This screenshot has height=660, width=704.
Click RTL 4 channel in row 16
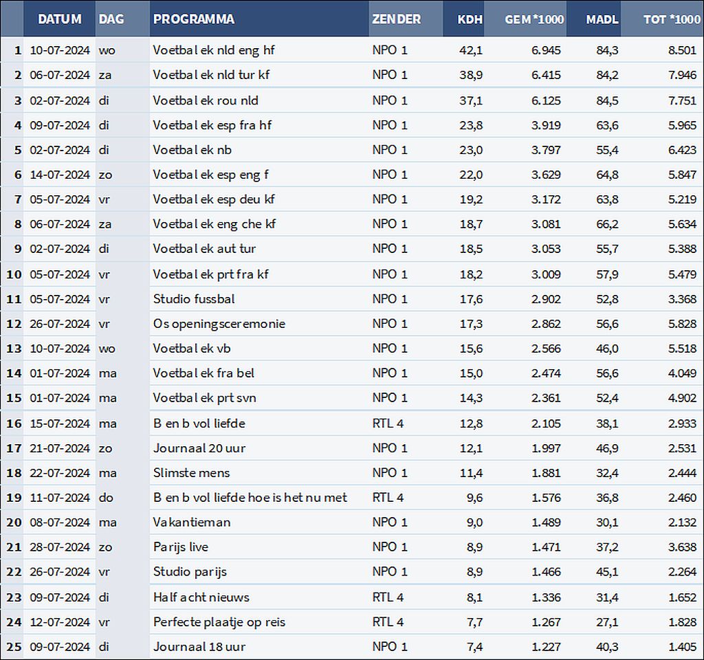tap(388, 423)
